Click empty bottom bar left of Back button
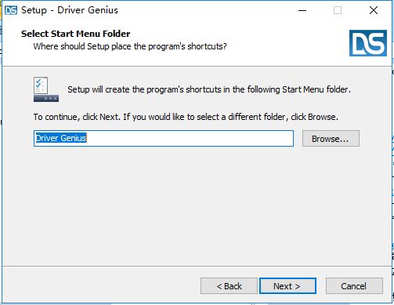The height and width of the screenshot is (305, 394). coord(101,286)
